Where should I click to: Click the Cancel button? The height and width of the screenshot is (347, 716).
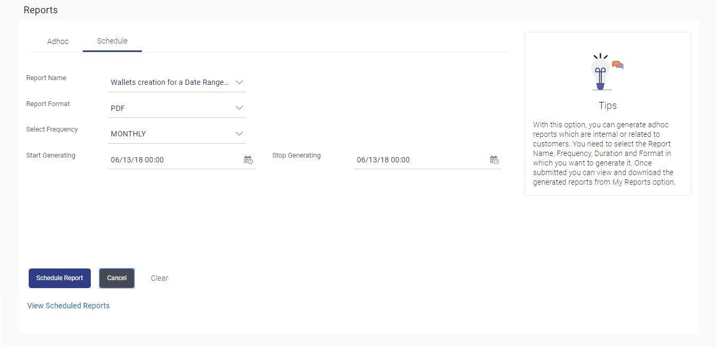tap(117, 278)
